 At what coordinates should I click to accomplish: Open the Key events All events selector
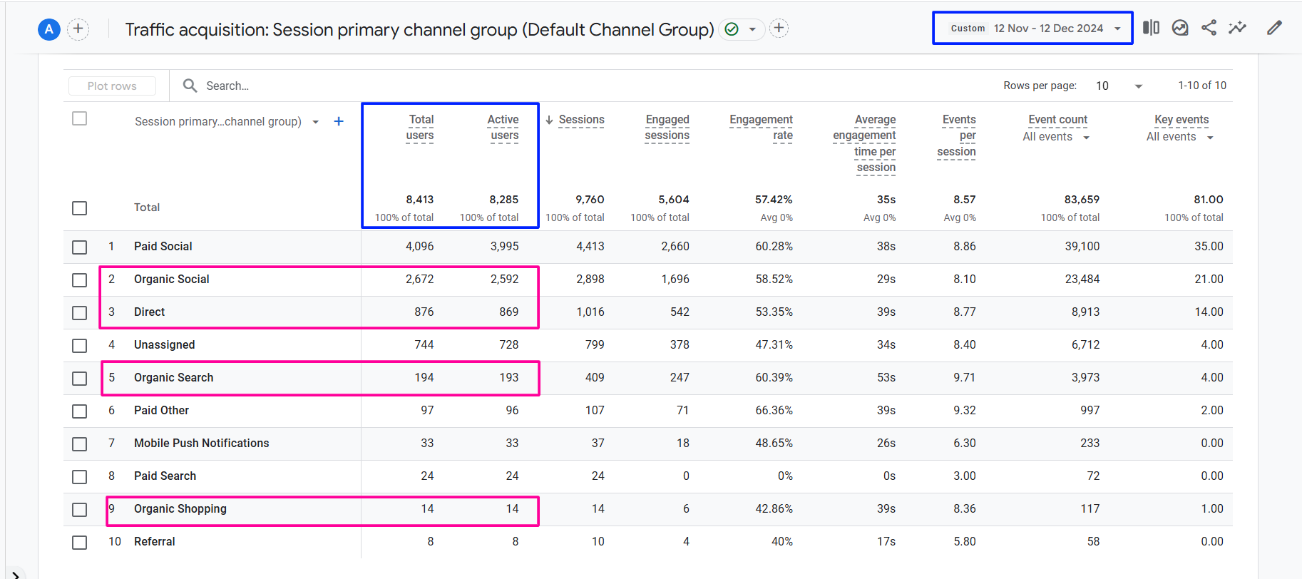click(x=1179, y=137)
